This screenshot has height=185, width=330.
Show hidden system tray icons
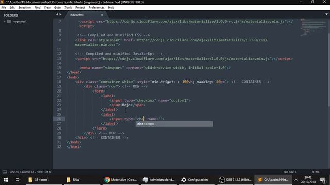[296, 180]
